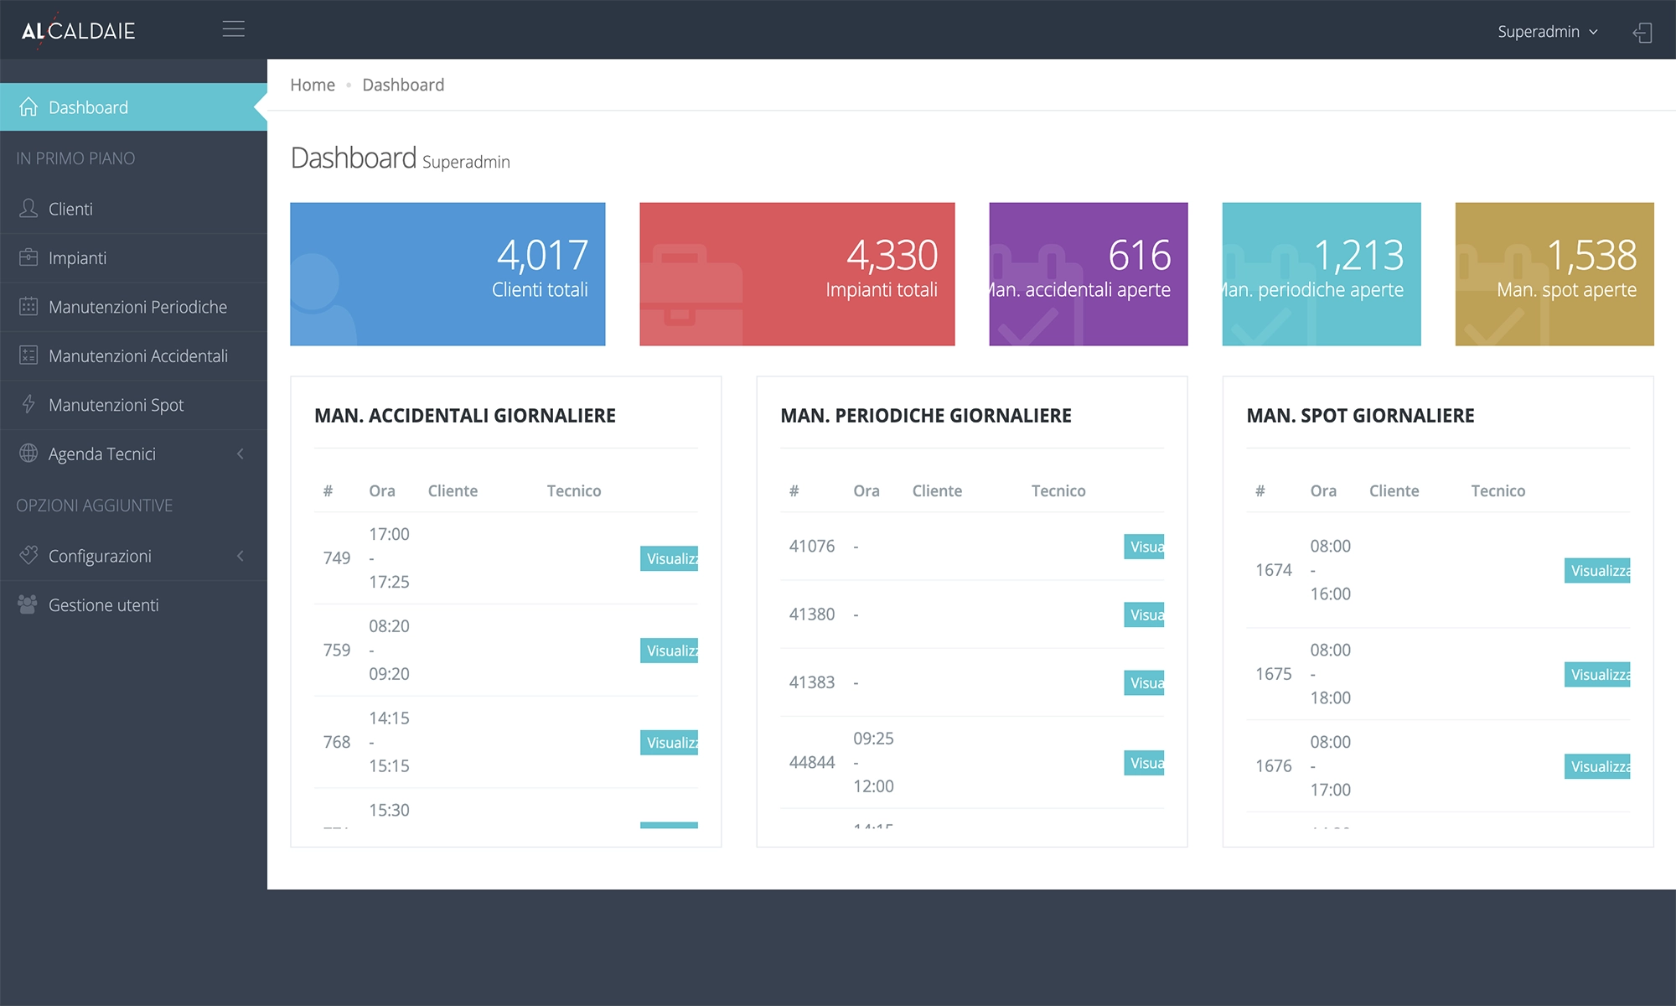Click Visualizza for spot row 1676
The height and width of the screenshot is (1006, 1676).
coord(1597,766)
